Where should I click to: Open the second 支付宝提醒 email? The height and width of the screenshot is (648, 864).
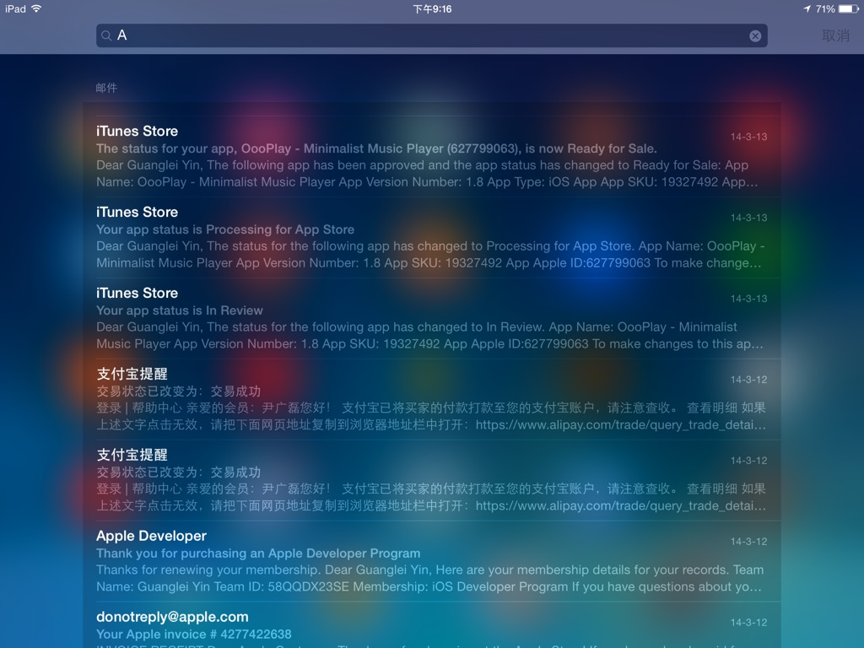430,480
